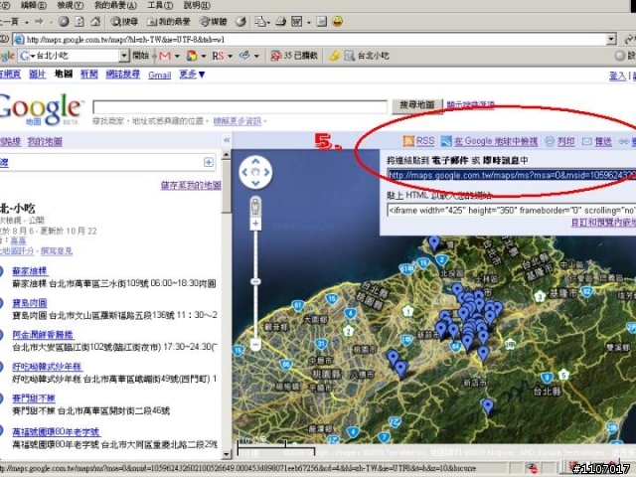Open Gmail toolbar icon dropdown arrow
This screenshot has height=477, width=636.
[177, 56]
